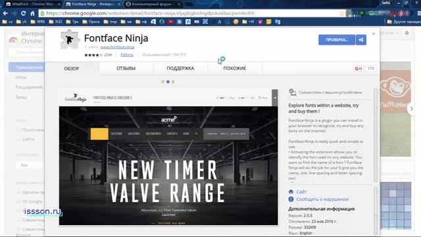Open the Трк bookmarks folder
The width and height of the screenshot is (421, 237).
pyautogui.click(x=72, y=22)
